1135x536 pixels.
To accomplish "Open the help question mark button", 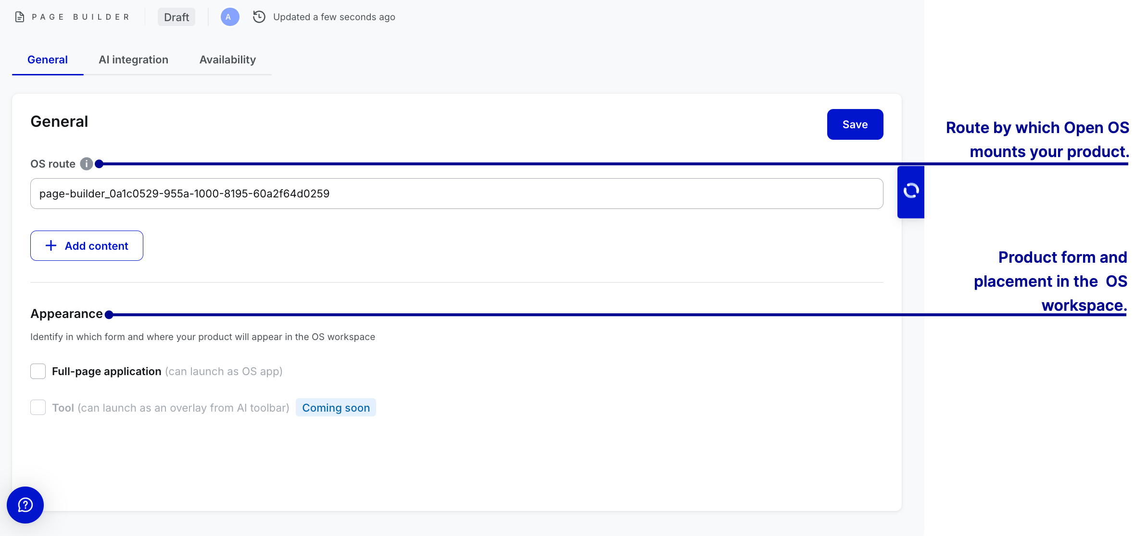I will tap(25, 505).
